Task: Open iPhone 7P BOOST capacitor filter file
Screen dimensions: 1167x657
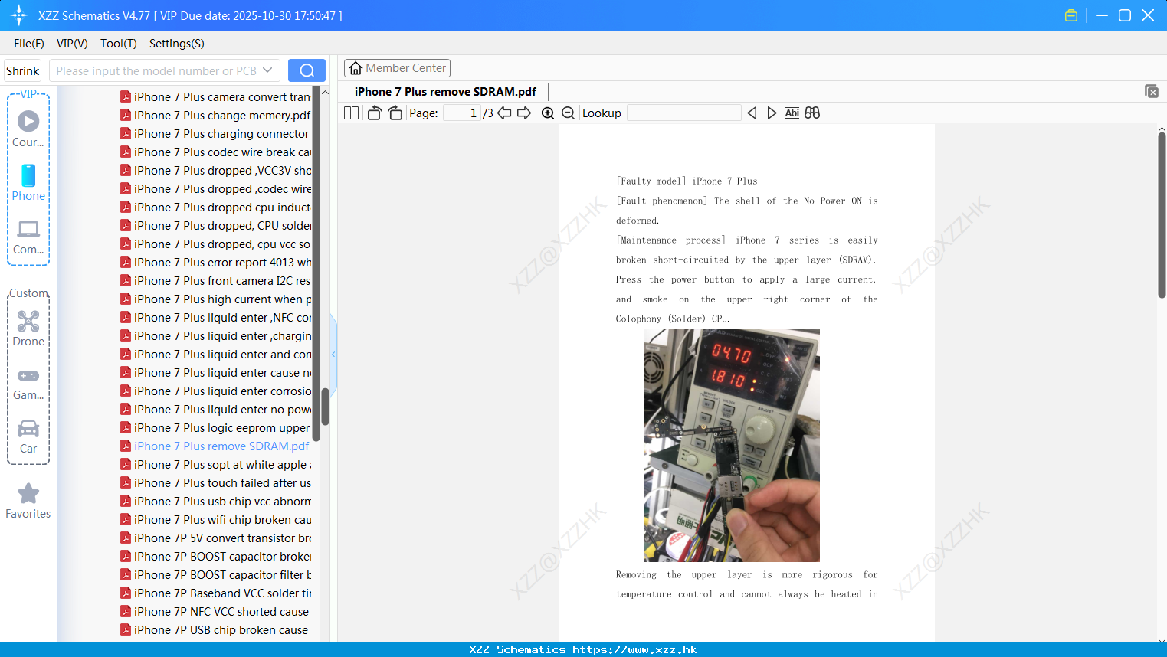Action: click(x=215, y=575)
